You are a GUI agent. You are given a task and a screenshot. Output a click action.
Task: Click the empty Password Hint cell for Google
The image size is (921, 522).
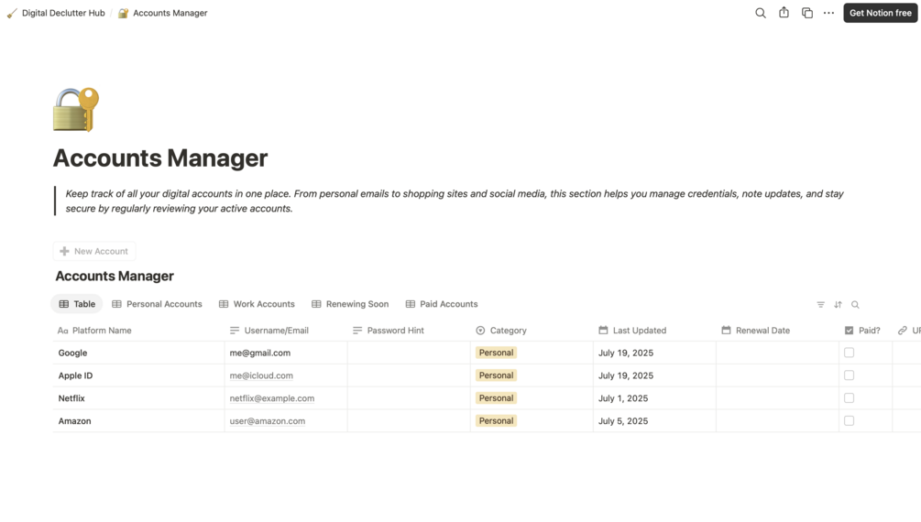pyautogui.click(x=409, y=353)
